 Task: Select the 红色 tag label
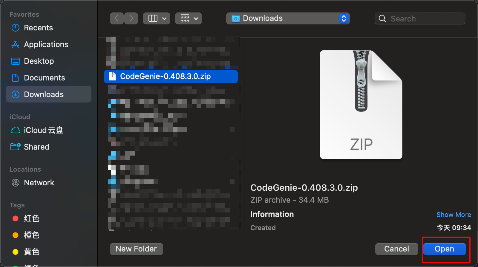click(x=32, y=218)
